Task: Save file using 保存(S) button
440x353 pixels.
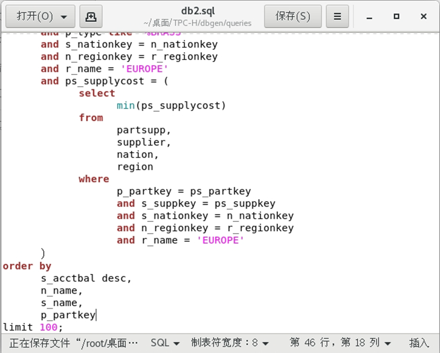Action: [293, 16]
